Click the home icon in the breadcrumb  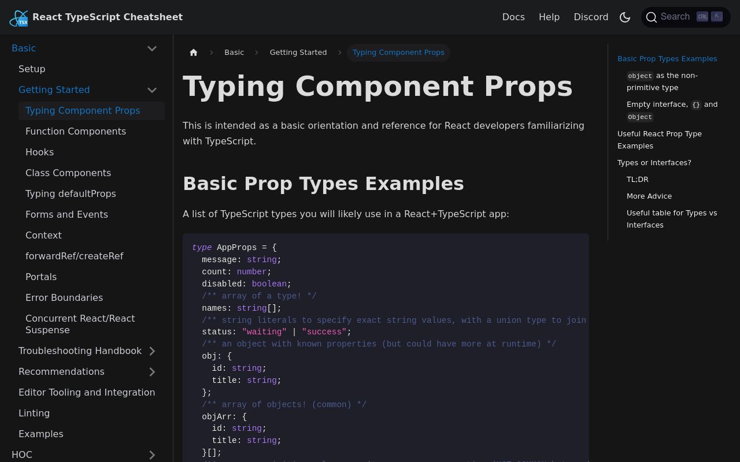tap(193, 52)
